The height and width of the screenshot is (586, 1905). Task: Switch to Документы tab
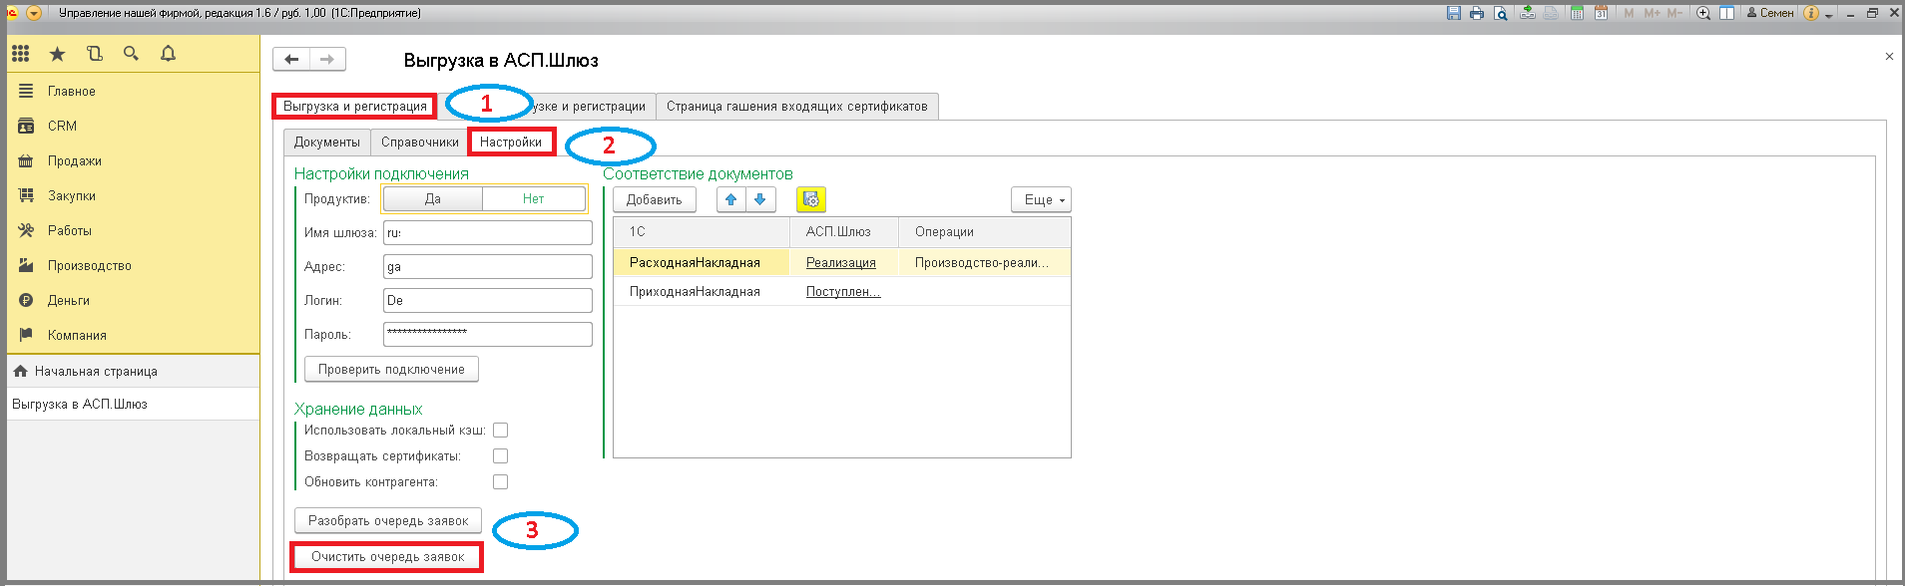pos(327,143)
